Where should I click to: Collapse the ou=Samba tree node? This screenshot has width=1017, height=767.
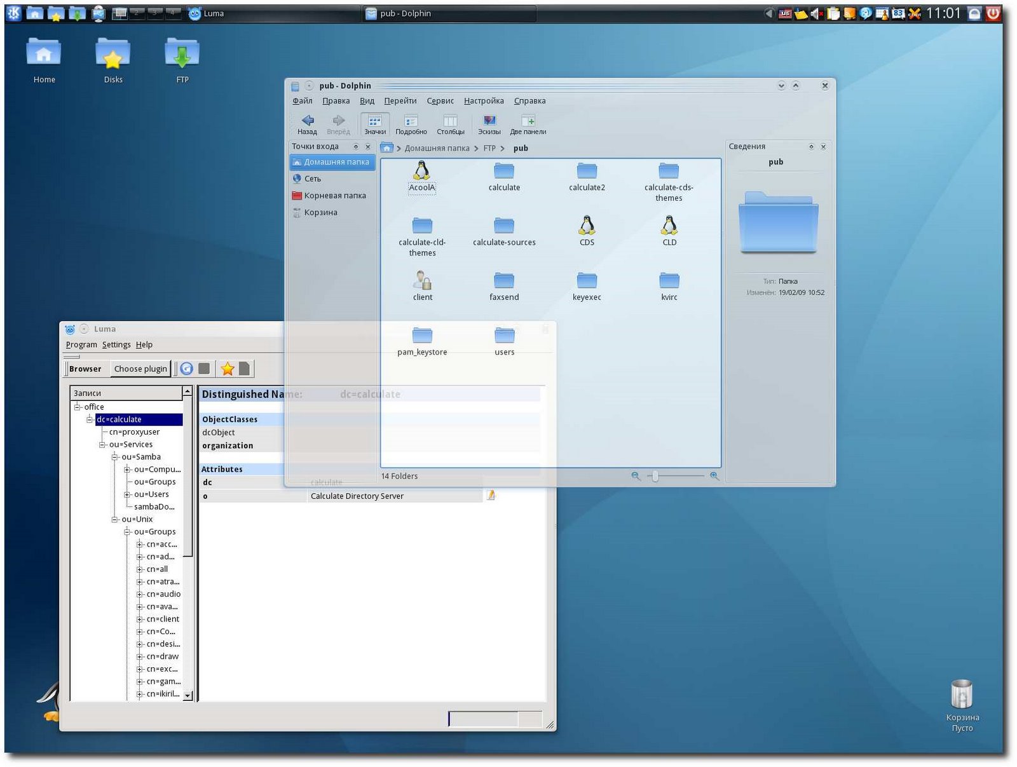(115, 457)
